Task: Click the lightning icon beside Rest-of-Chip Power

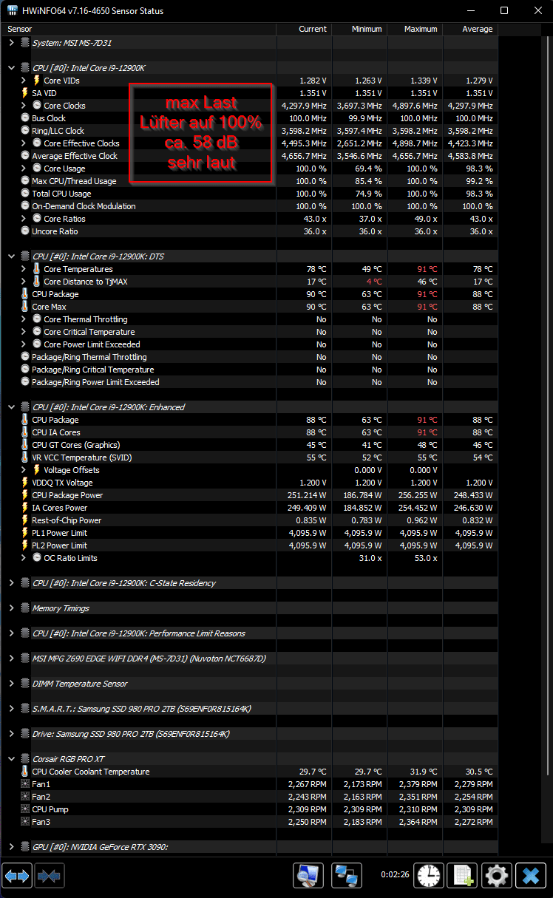Action: click(26, 520)
